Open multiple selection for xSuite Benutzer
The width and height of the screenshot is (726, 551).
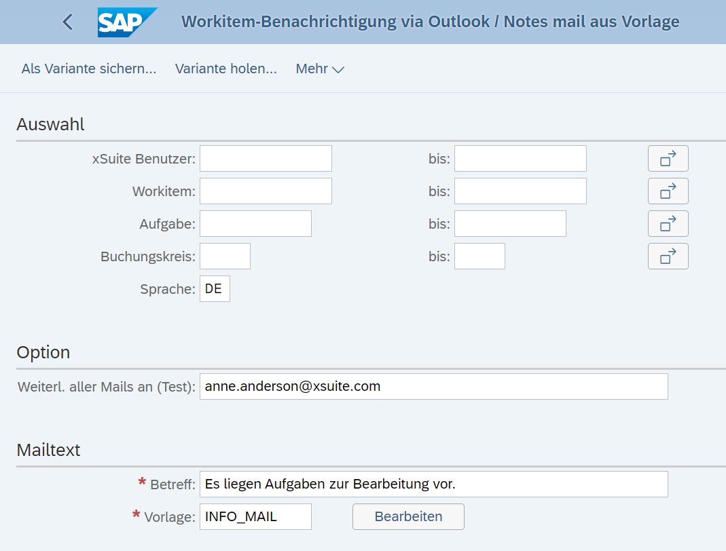pyautogui.click(x=668, y=158)
